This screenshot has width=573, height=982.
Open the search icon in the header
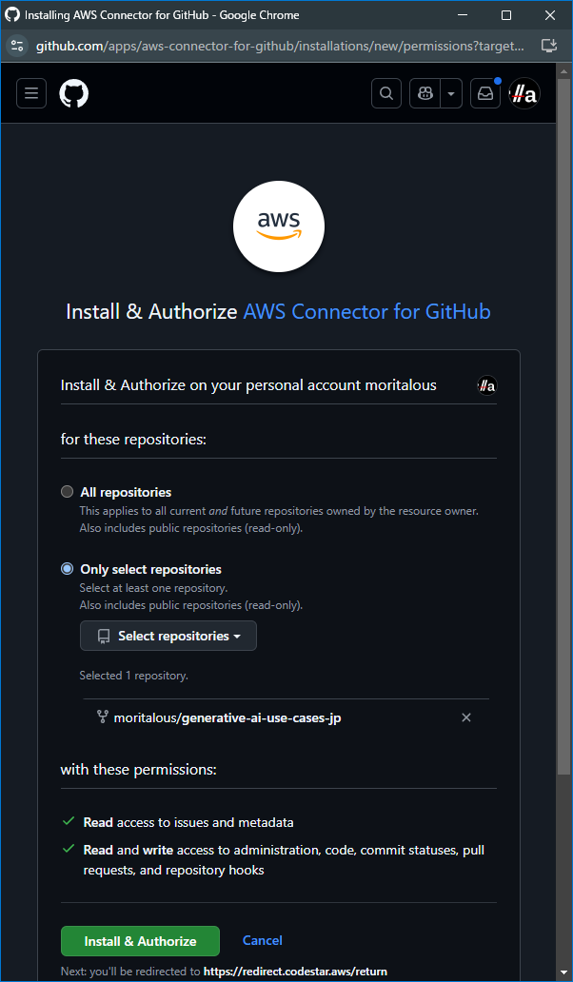386,93
